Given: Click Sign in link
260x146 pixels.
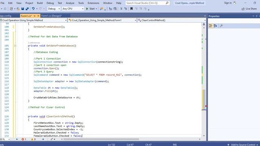Looking at the screenshot, I should [230, 3].
